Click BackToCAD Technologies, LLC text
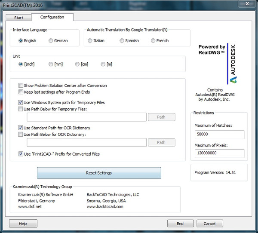 click(x=113, y=195)
